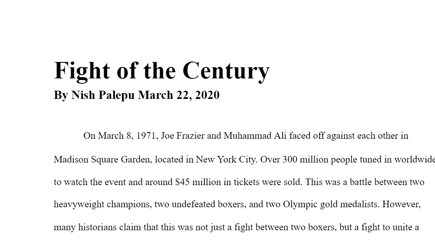The height and width of the screenshot is (245, 435).
Task: Click the word "Frazier" in the first line
Action: pos(190,136)
